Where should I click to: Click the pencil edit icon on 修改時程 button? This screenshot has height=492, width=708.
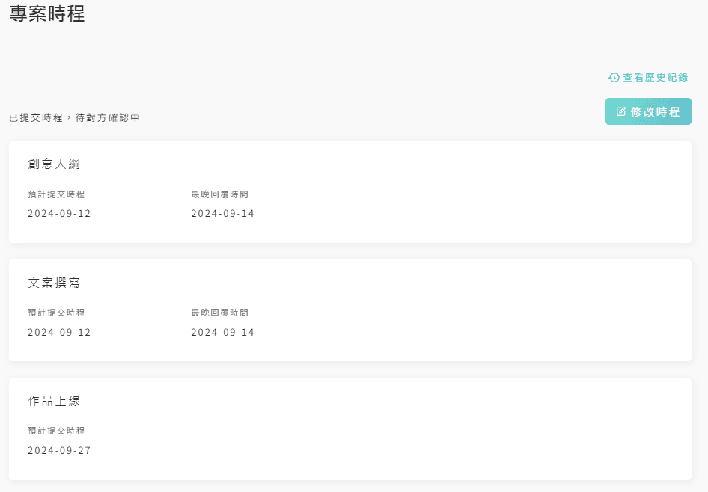tap(620, 111)
